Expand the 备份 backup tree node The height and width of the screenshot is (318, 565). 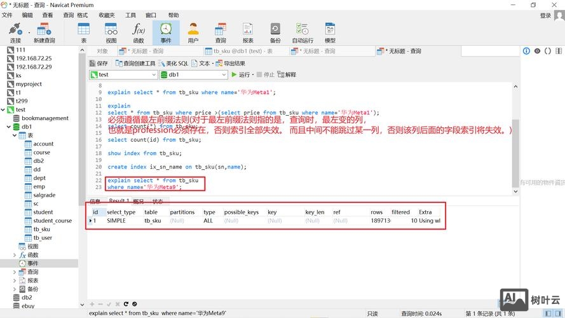coord(15,289)
